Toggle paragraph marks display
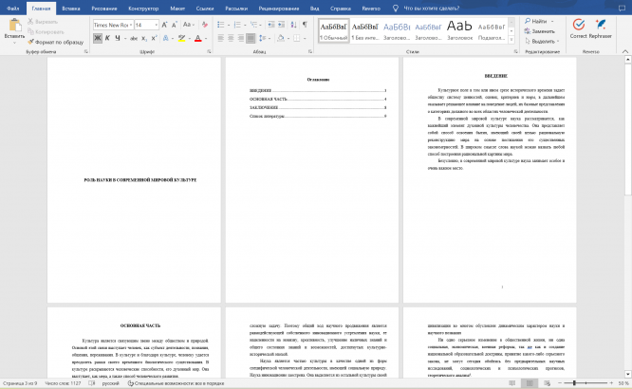Viewport: 632px width, 389px height. point(306,25)
